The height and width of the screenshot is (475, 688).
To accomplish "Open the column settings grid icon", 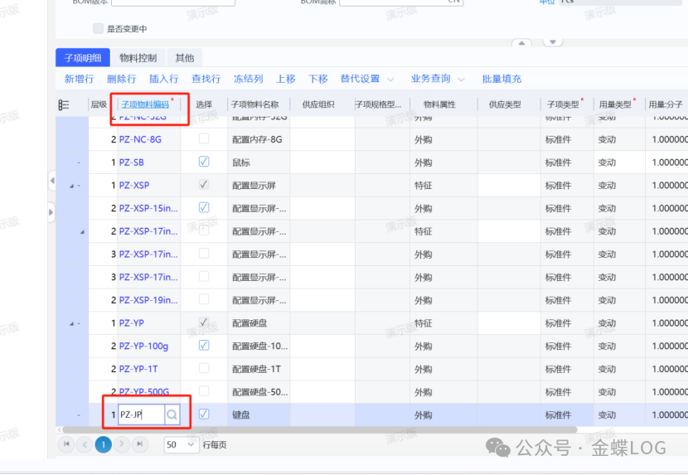I will (x=64, y=104).
